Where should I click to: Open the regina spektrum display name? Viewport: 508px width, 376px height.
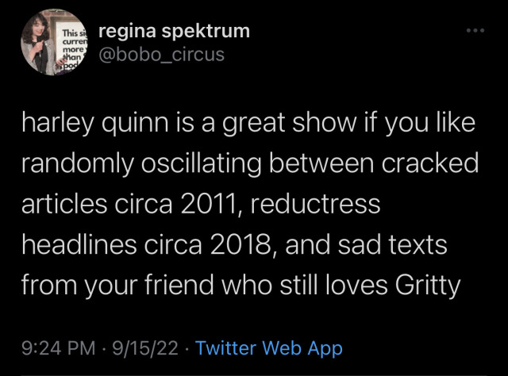[174, 31]
